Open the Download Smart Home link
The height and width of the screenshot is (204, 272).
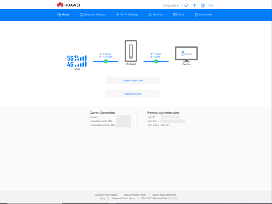click(x=123, y=198)
